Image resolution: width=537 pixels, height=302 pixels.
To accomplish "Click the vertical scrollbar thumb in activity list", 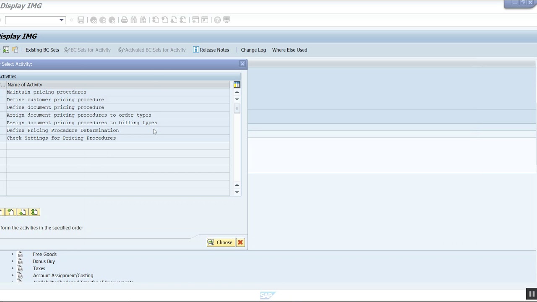I will (237, 109).
